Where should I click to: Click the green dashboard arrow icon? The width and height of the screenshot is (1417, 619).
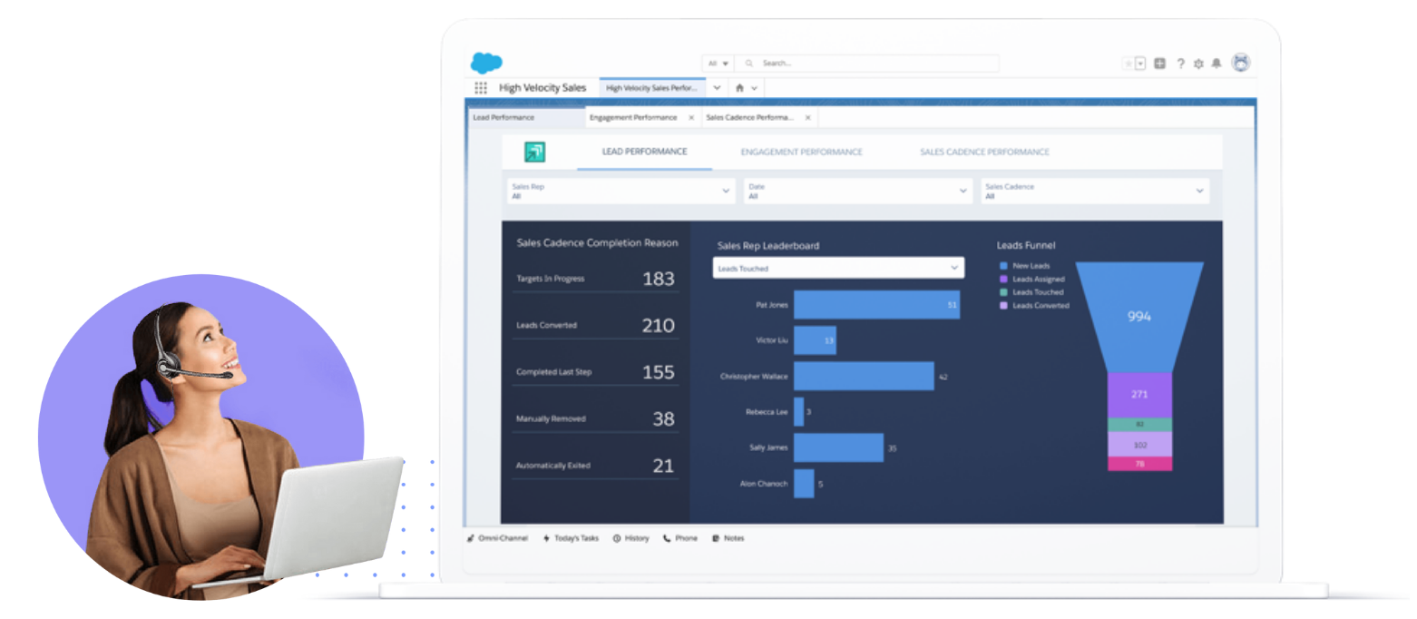[x=534, y=152]
